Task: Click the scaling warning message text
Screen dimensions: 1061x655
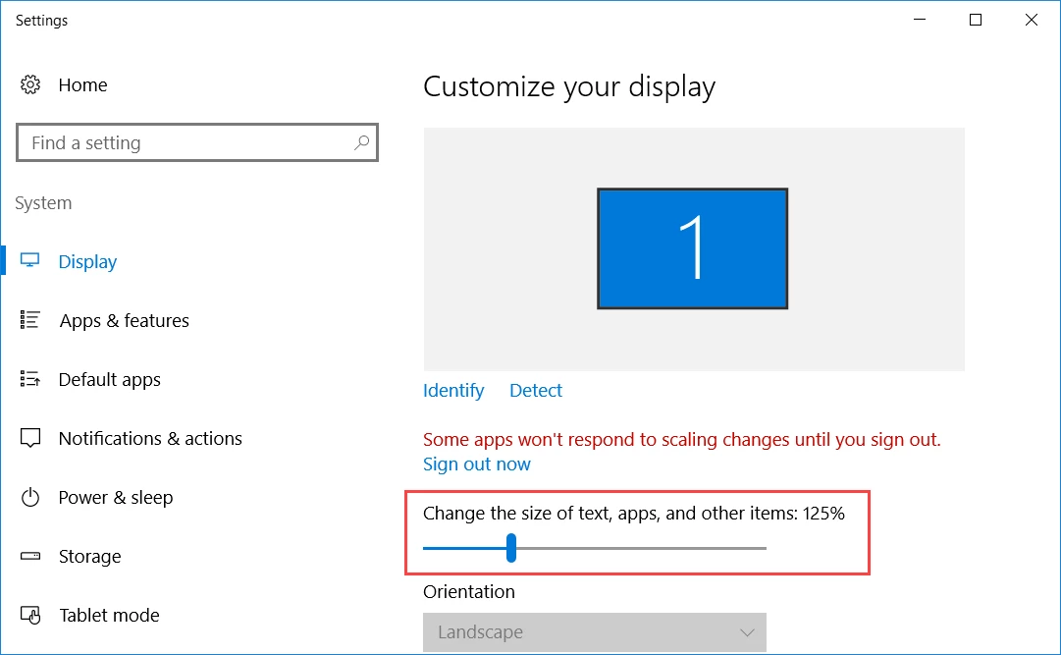Action: click(682, 440)
